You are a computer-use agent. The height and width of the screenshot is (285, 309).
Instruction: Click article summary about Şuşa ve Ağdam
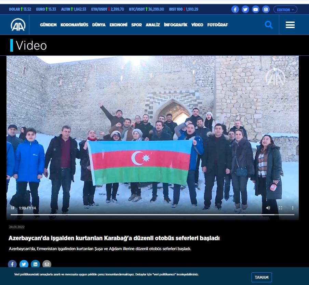(x=100, y=249)
